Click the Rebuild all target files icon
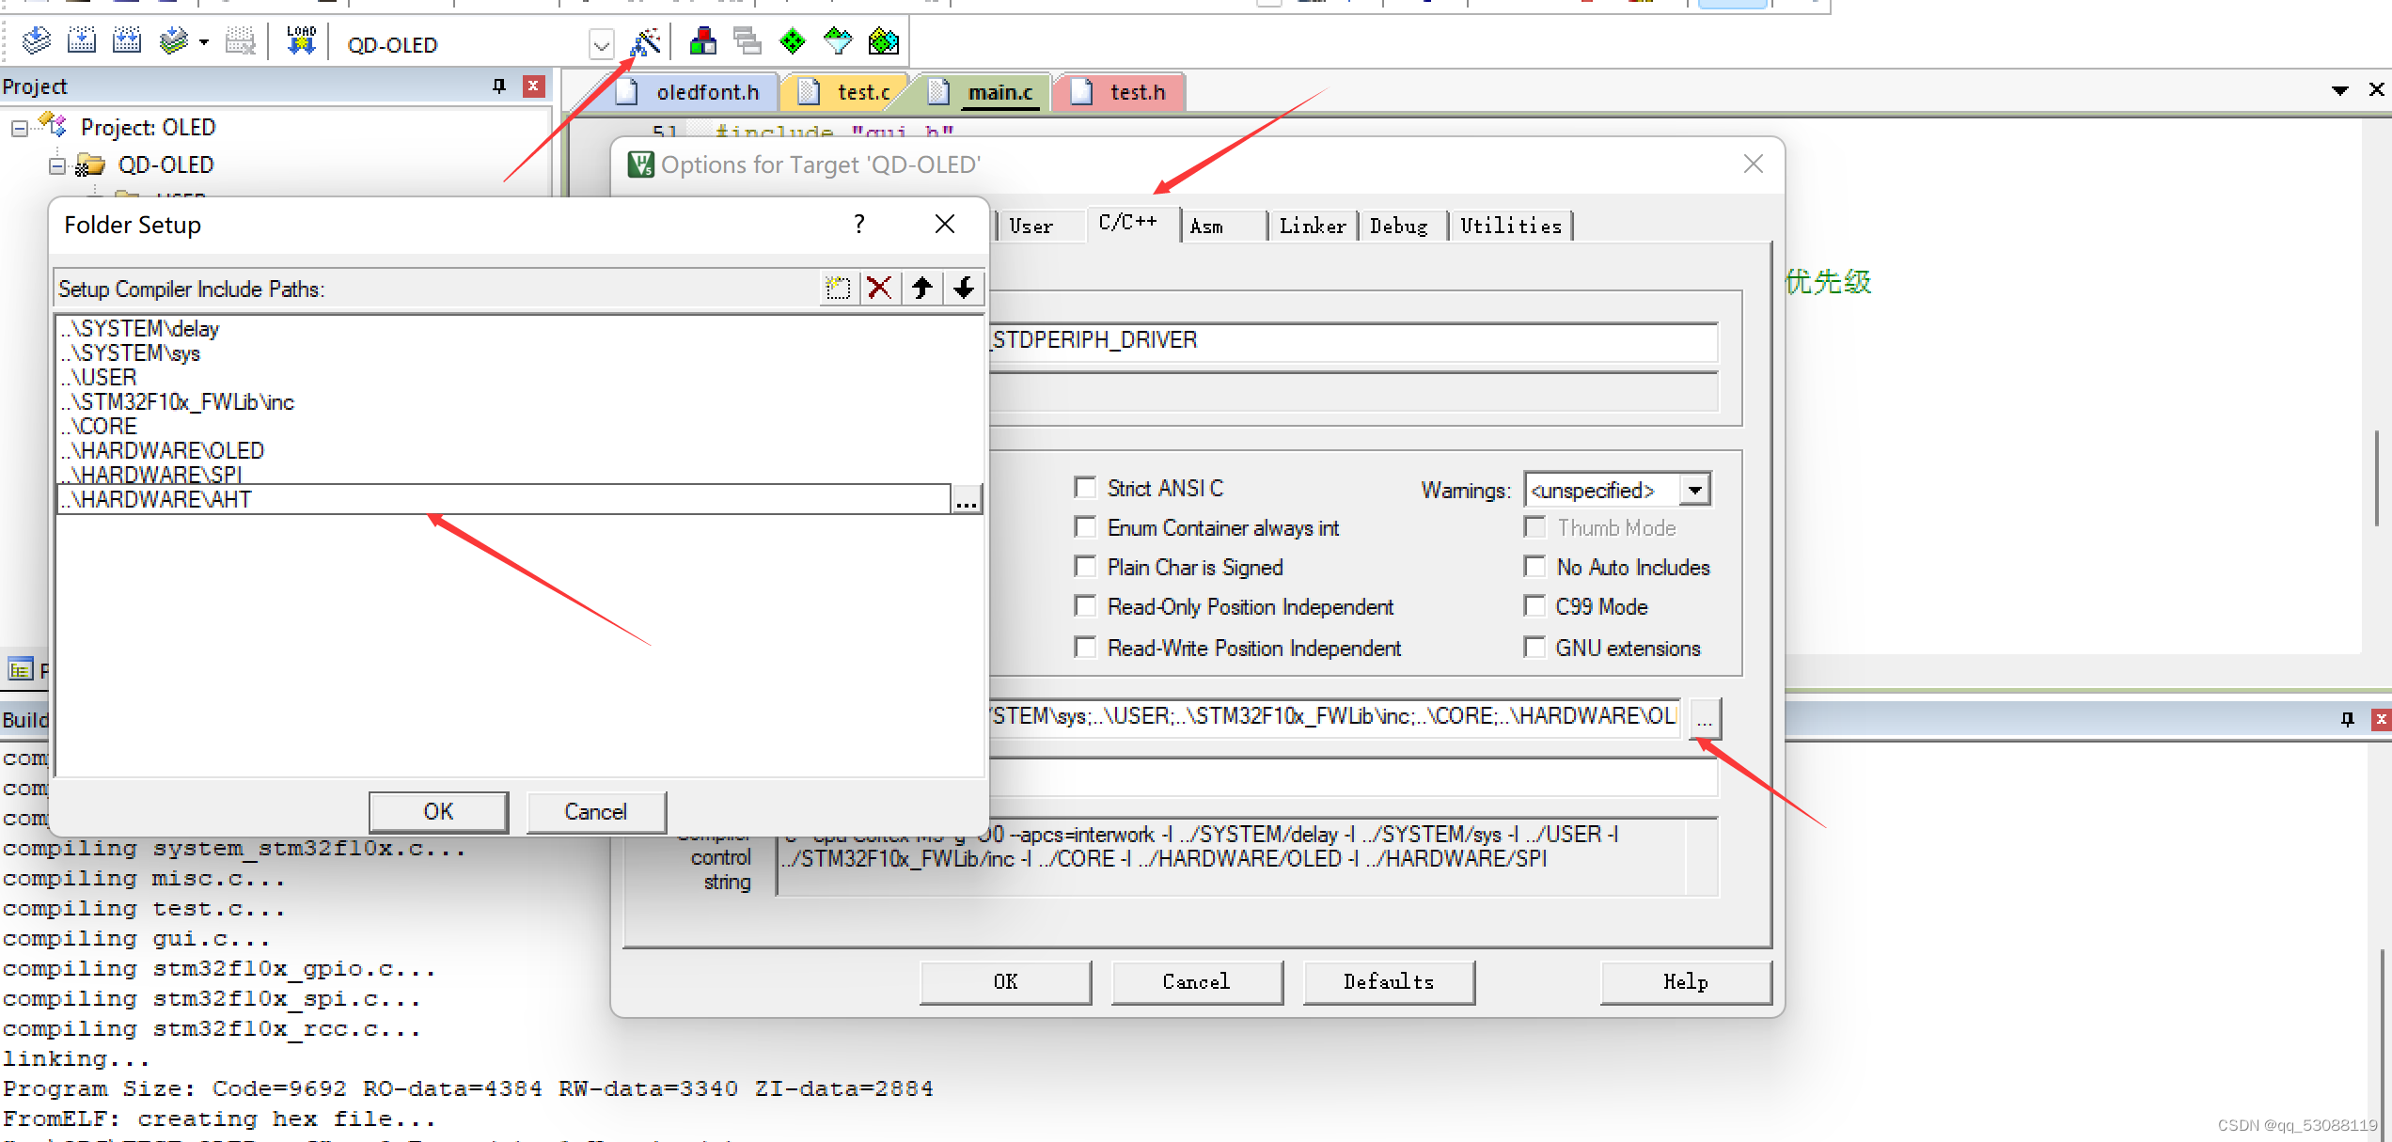Image resolution: width=2392 pixels, height=1142 pixels. [x=127, y=41]
